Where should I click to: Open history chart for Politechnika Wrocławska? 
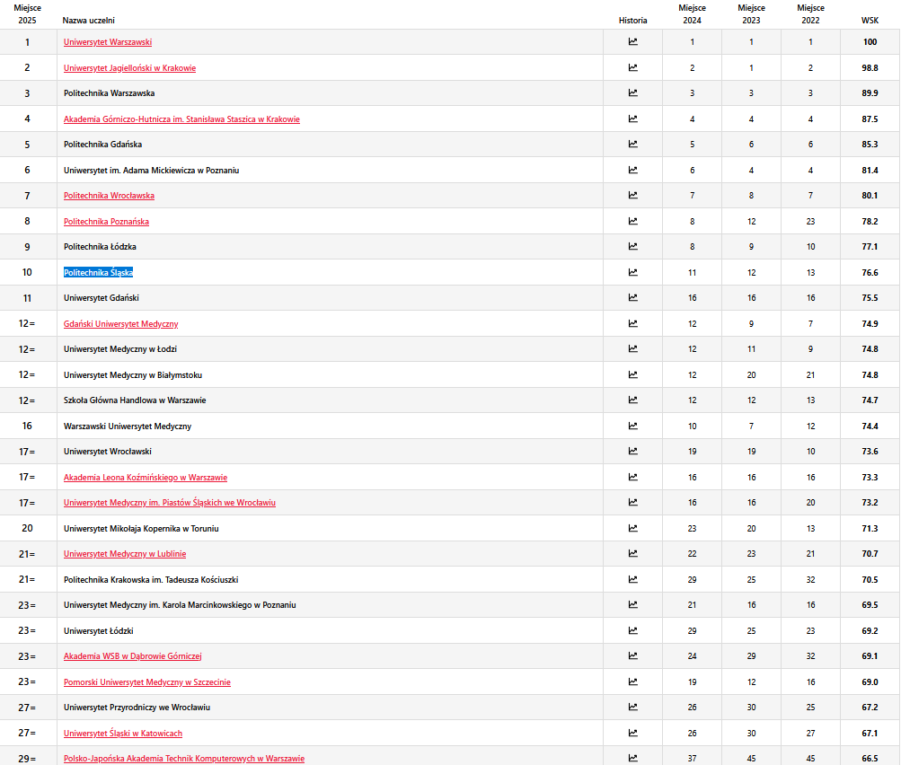(x=632, y=195)
